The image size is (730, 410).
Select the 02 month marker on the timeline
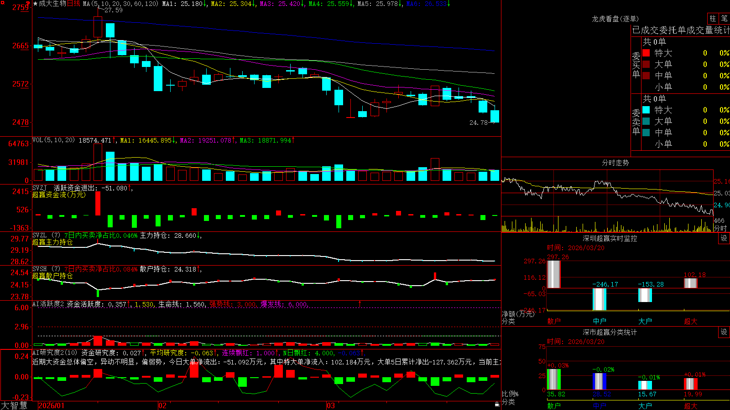pyautogui.click(x=162, y=405)
